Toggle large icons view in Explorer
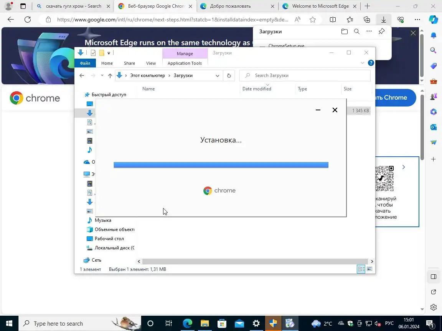 click(x=369, y=269)
